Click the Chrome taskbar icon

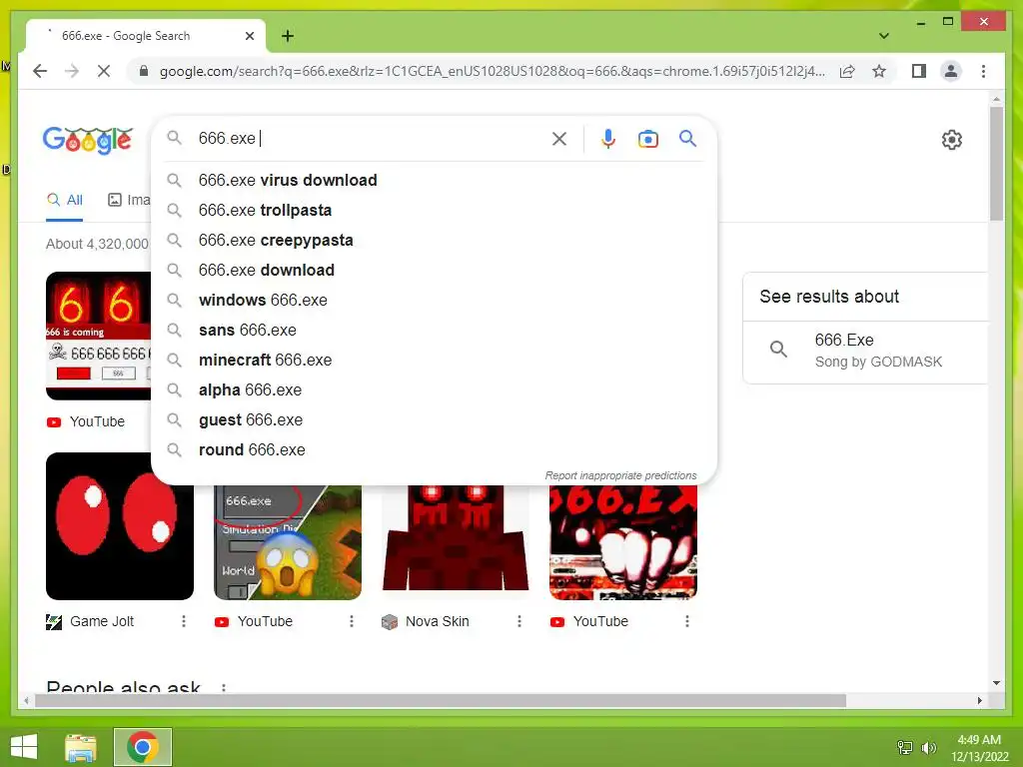pos(143,747)
